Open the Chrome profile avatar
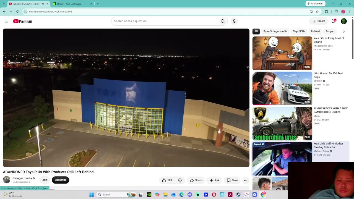The image size is (354, 199). pos(343,12)
